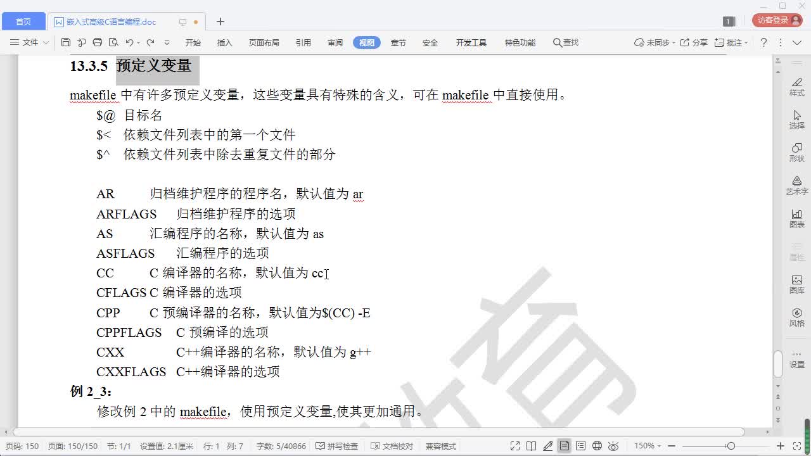Click the window count badge showing 1
Viewport: 811px width, 456px height.
click(729, 22)
